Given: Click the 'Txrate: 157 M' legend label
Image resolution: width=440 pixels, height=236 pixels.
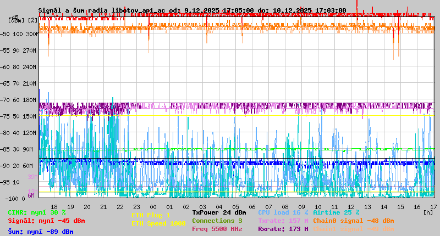Looking at the screenshot, I should 283,221.
